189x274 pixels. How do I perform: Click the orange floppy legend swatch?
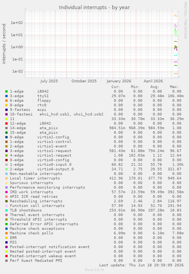pyautogui.click(x=6, y=101)
